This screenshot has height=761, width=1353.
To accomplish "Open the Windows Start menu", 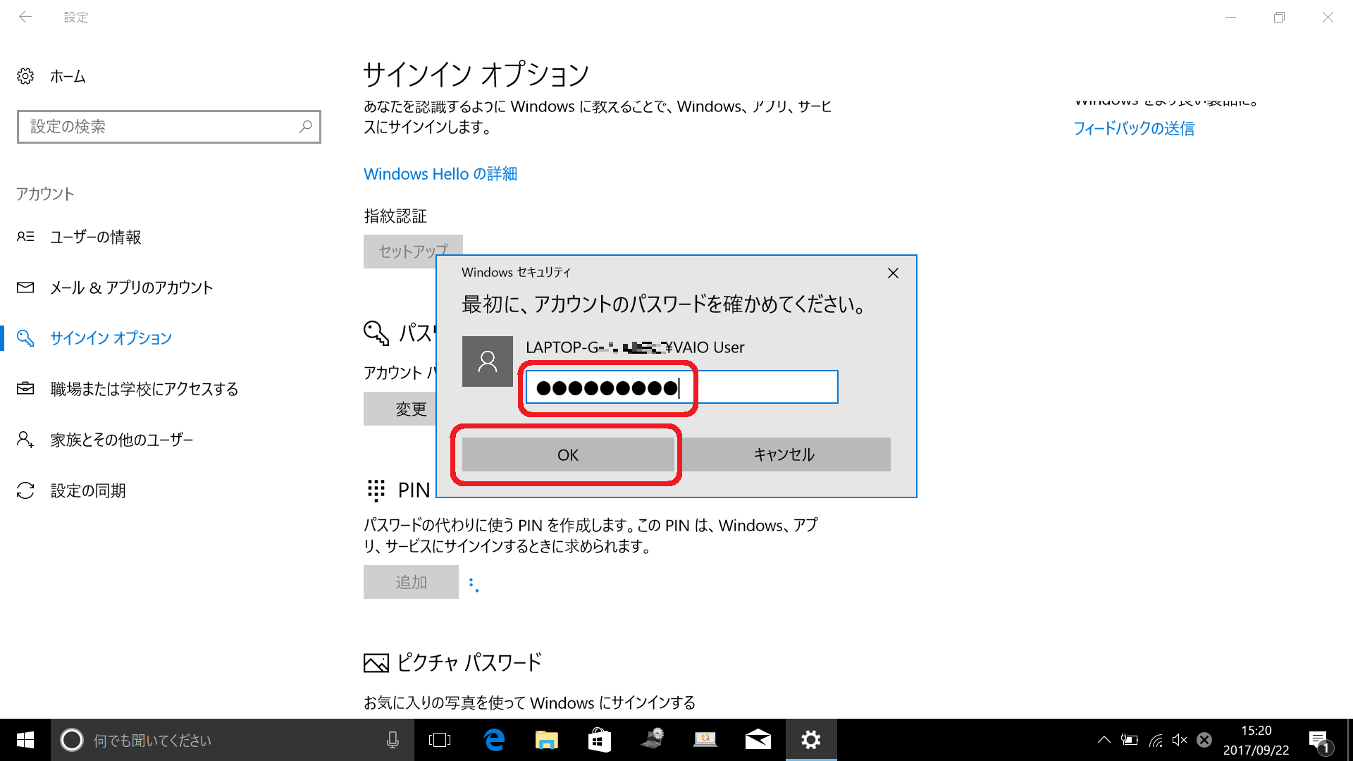I will (x=25, y=740).
